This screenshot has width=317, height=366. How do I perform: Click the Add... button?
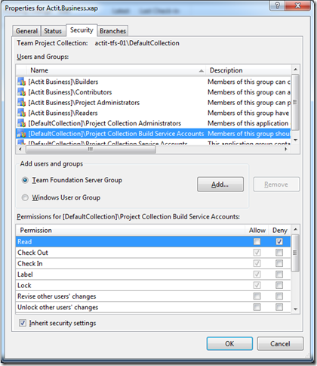pyautogui.click(x=220, y=185)
